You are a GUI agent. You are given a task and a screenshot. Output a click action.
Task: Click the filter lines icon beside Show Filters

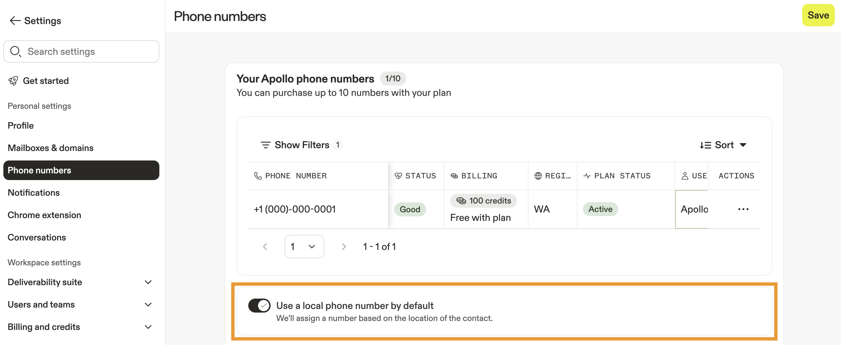[265, 145]
